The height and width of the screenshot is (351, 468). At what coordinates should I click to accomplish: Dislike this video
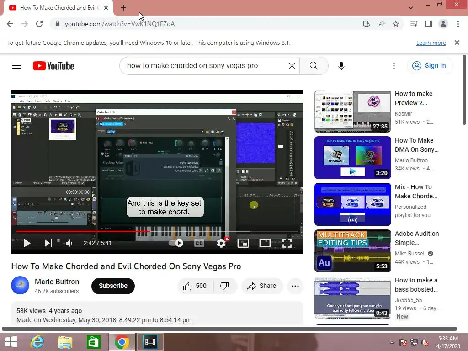click(x=225, y=286)
